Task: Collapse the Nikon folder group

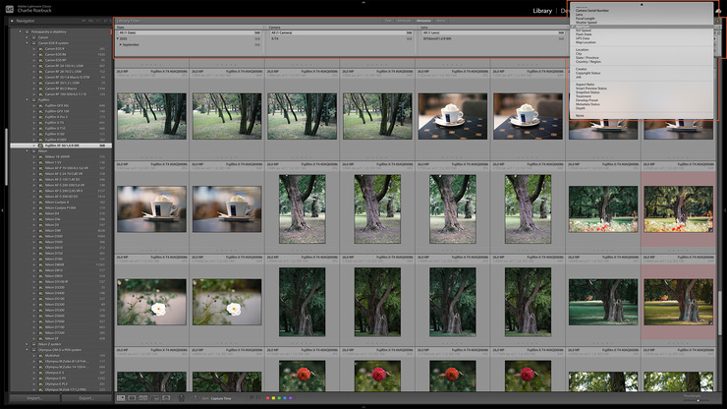Action: click(27, 150)
